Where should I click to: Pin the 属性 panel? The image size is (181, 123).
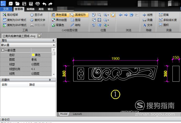tap(53, 40)
